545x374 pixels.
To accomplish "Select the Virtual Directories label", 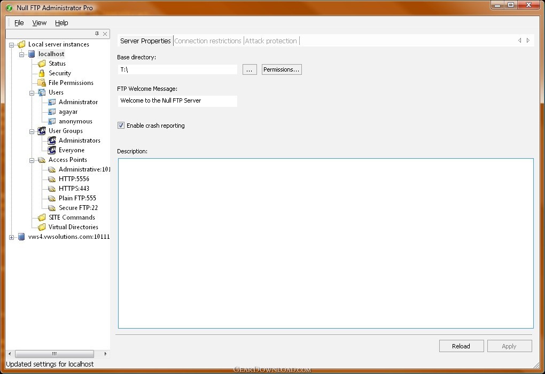I will pyautogui.click(x=73, y=227).
